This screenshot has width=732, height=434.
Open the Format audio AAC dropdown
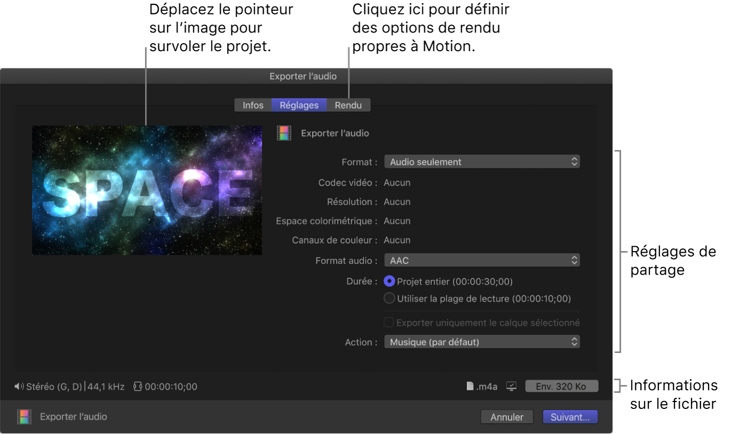pyautogui.click(x=481, y=260)
